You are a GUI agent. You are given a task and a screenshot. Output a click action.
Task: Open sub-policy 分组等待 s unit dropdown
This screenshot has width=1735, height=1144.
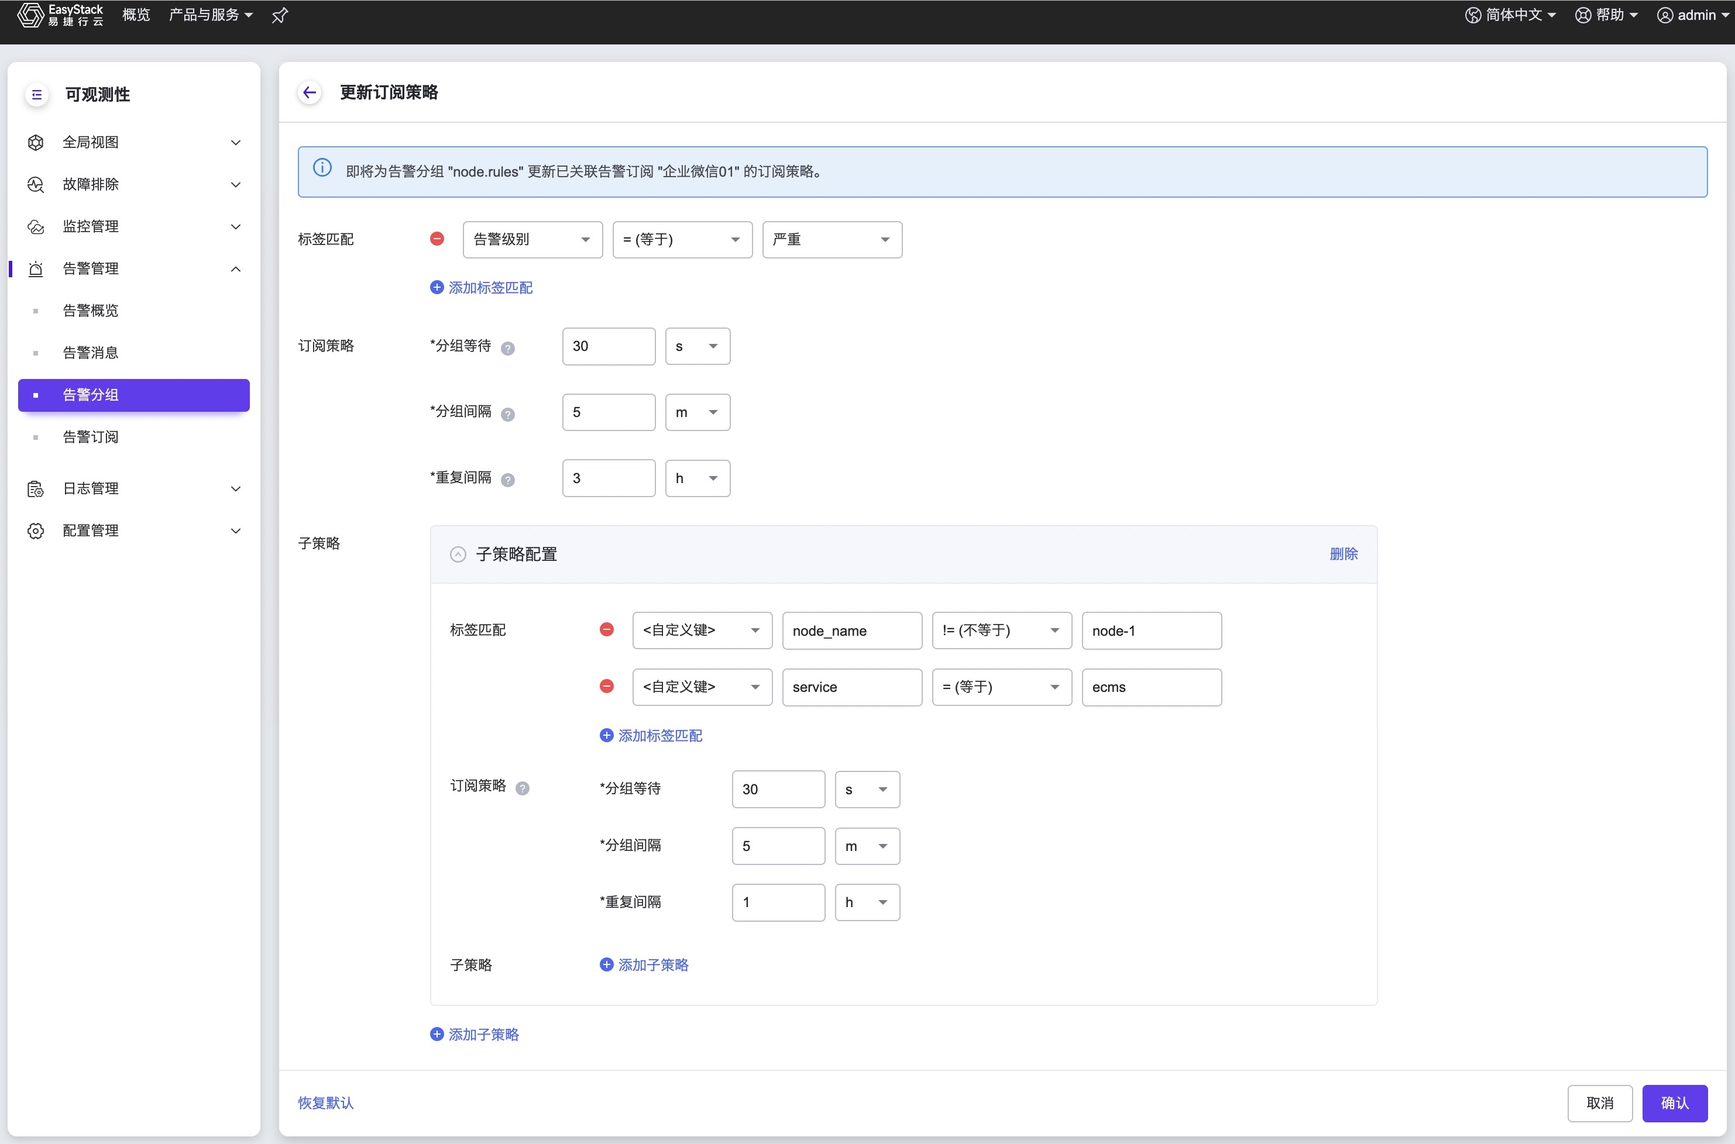(x=867, y=790)
